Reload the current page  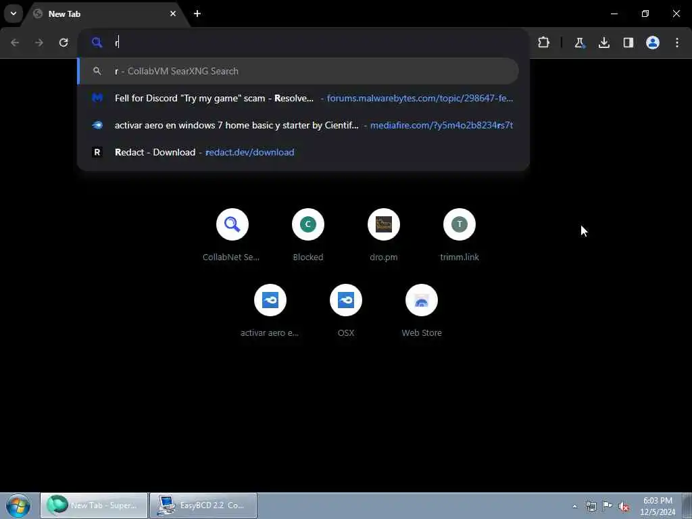coord(64,43)
